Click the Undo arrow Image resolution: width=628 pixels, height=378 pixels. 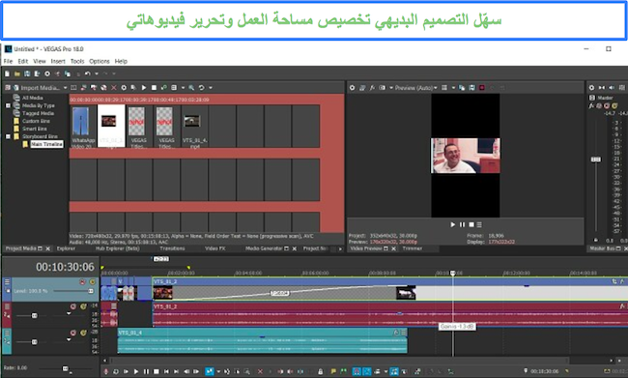87,73
